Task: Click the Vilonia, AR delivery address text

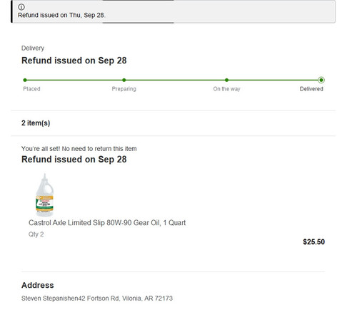Action: [x=97, y=299]
